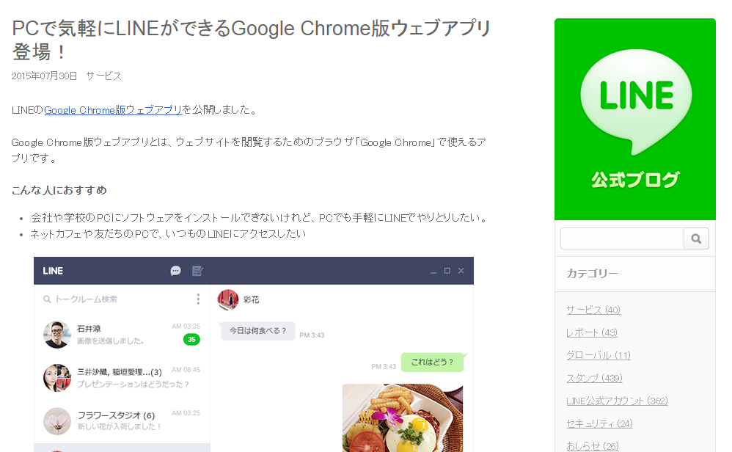This screenshot has height=452, width=732.
Task: Open the food photo in the chat
Action: pyautogui.click(x=403, y=418)
